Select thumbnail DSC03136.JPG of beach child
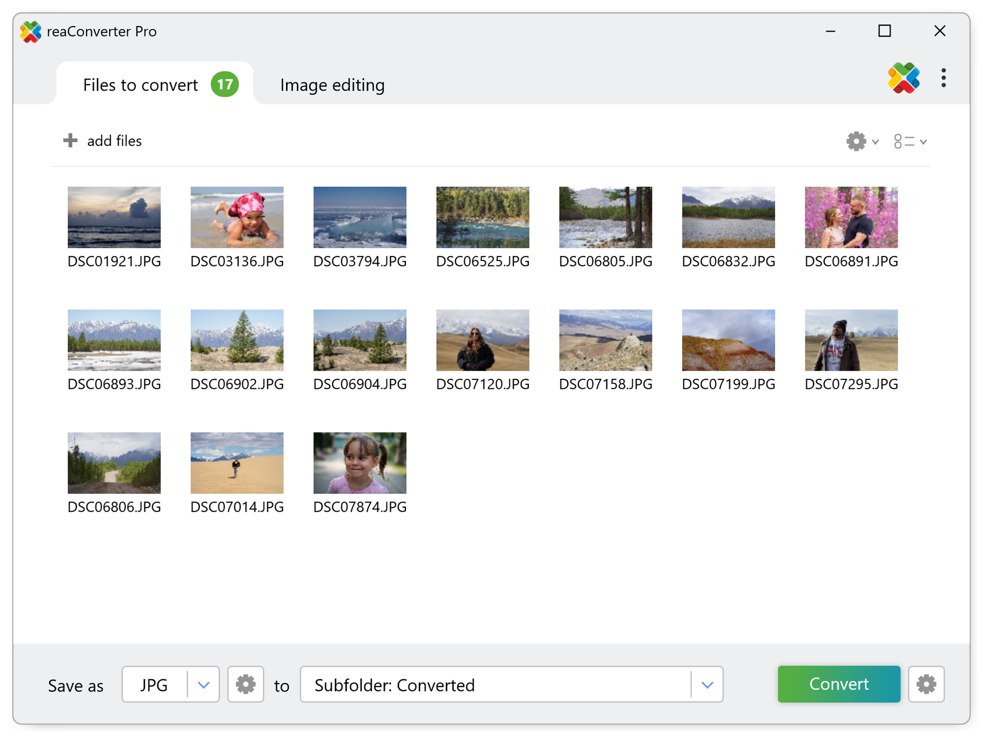 coord(237,218)
